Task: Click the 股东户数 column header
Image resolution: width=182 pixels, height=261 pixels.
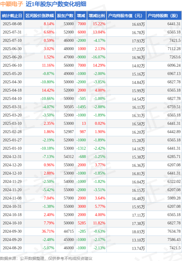Action: click(x=65, y=16)
